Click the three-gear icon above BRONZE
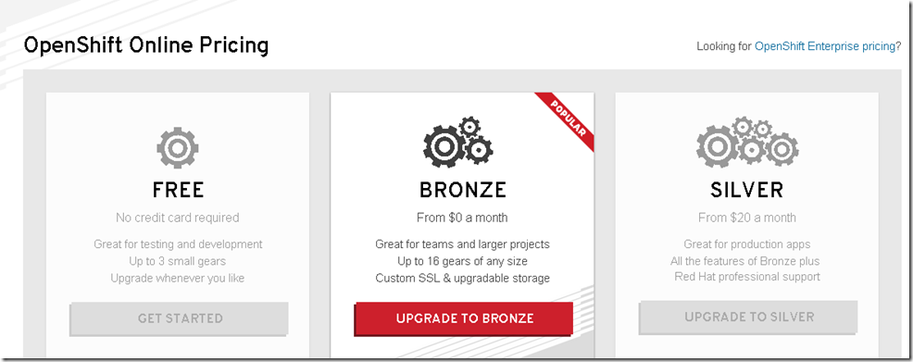913x362 pixels. point(458,142)
